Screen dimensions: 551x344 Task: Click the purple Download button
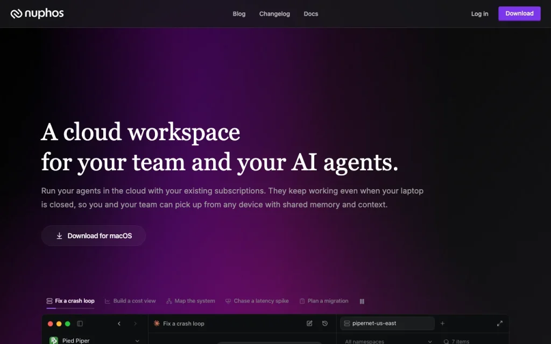[x=519, y=13]
